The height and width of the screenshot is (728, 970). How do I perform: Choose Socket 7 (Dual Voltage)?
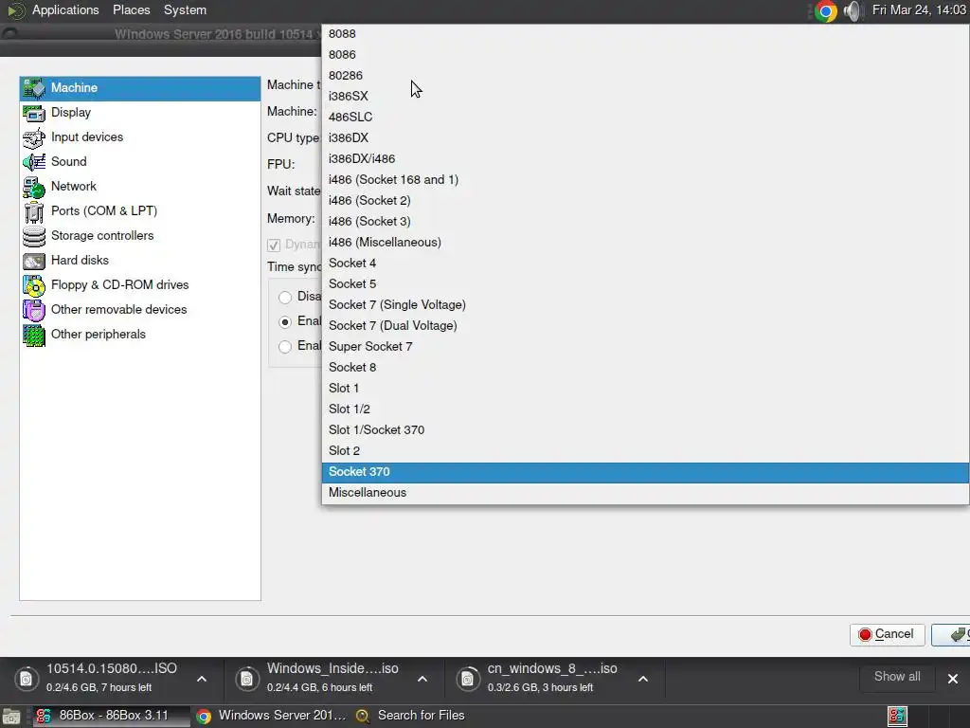645,326
